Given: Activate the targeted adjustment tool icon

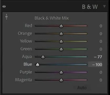Looking at the screenshot, I should (6, 17).
